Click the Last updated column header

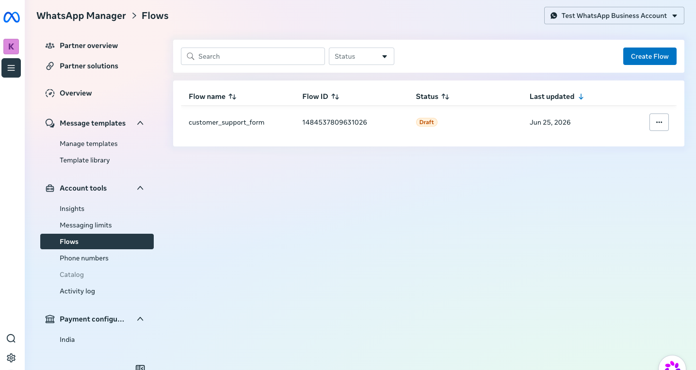pos(552,97)
